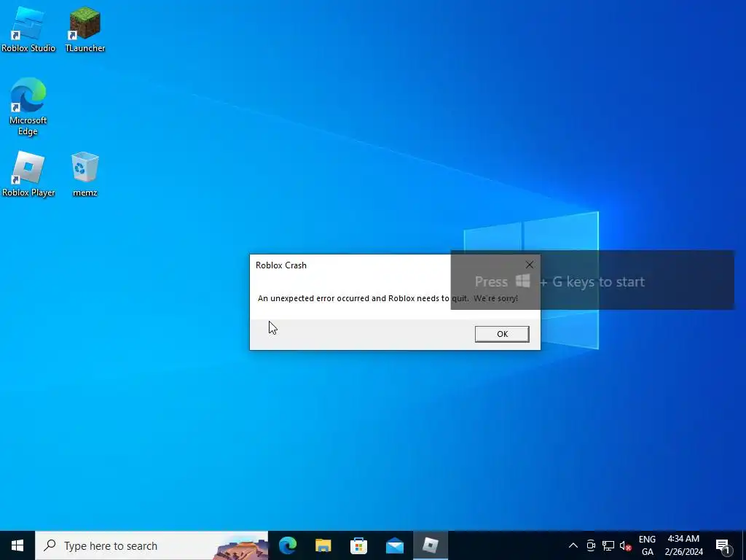Click OK in the Roblox Crash dialog

(502, 334)
